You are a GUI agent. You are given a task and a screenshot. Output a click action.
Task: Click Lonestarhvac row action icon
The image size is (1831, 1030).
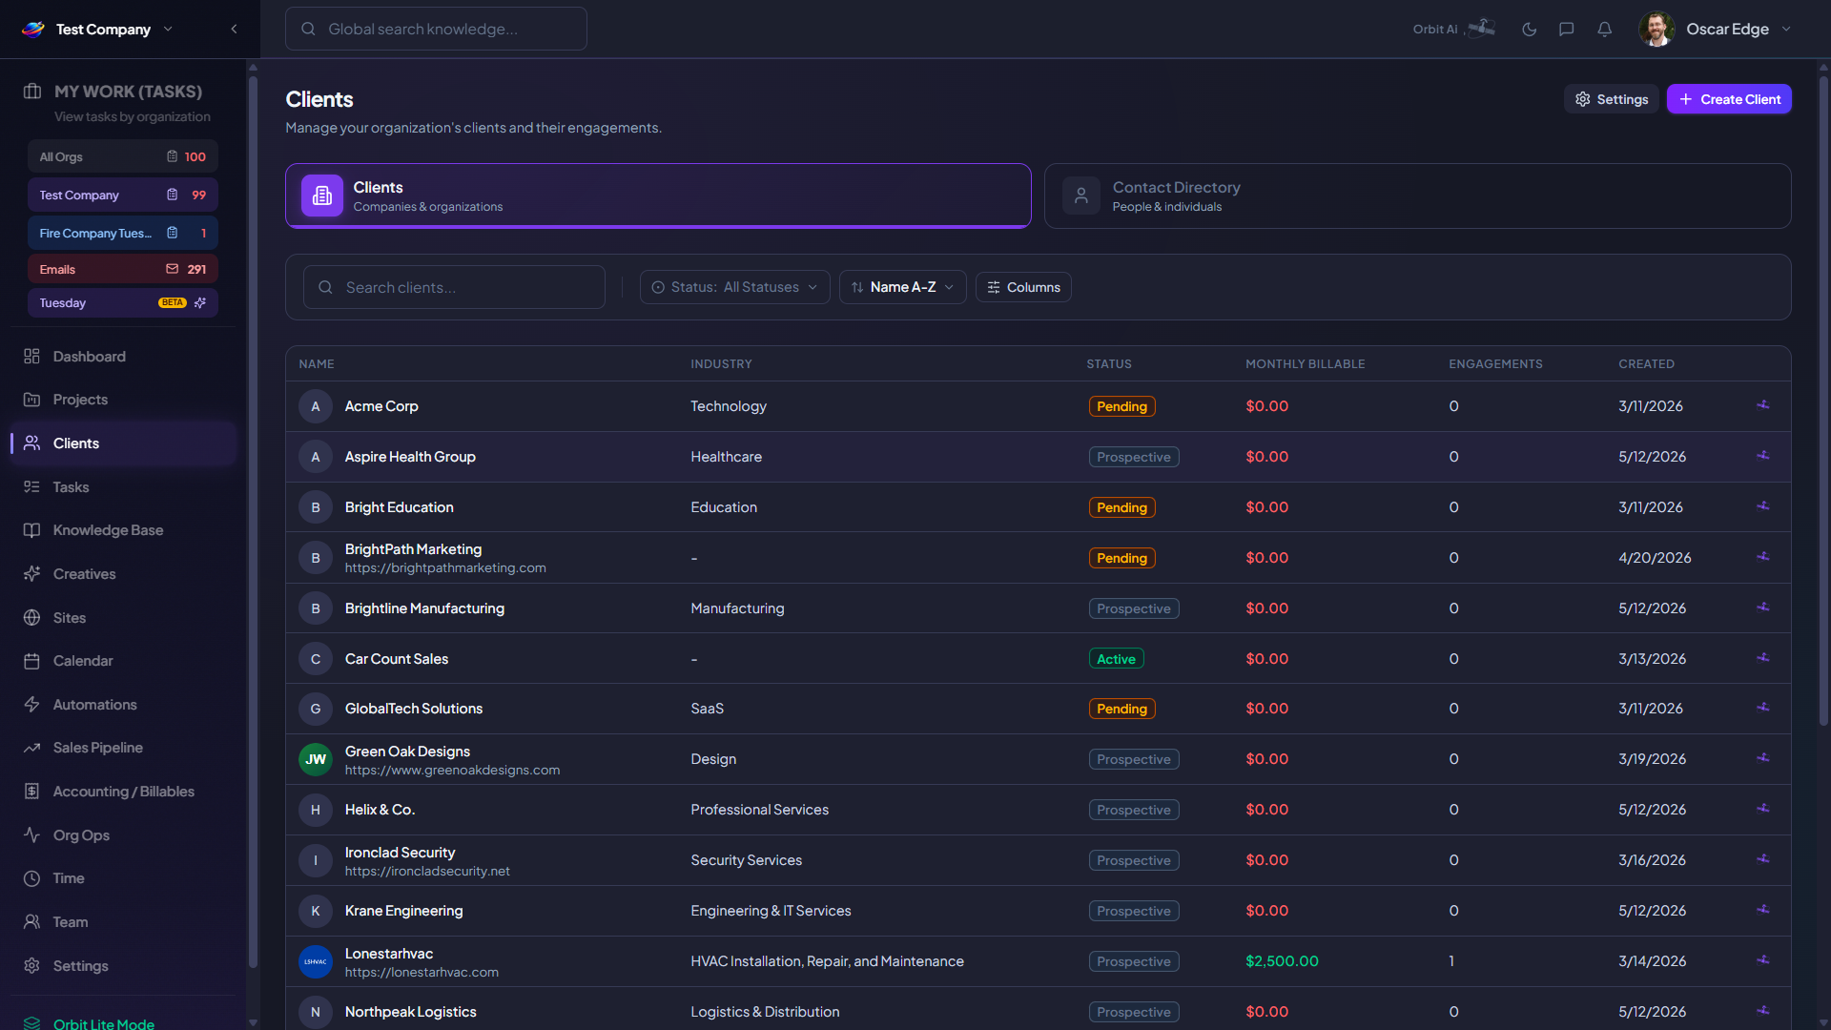tap(1762, 960)
